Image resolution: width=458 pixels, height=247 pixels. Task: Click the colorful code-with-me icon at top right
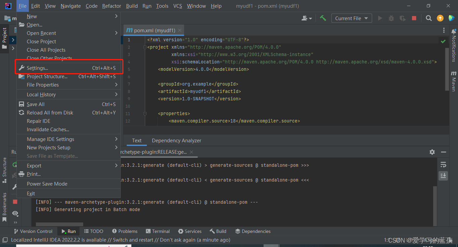click(451, 18)
